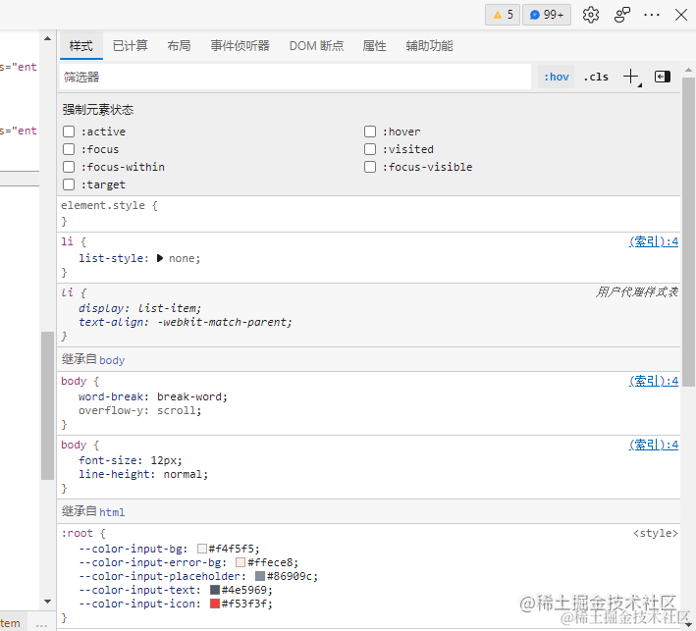
Task: Open the 事件侦听器 tab
Action: coord(240,46)
